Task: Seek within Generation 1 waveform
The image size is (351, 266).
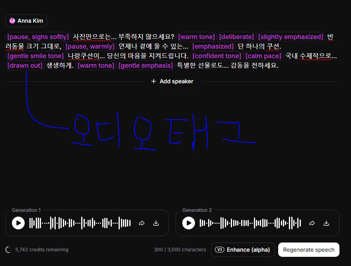Action: click(x=80, y=223)
